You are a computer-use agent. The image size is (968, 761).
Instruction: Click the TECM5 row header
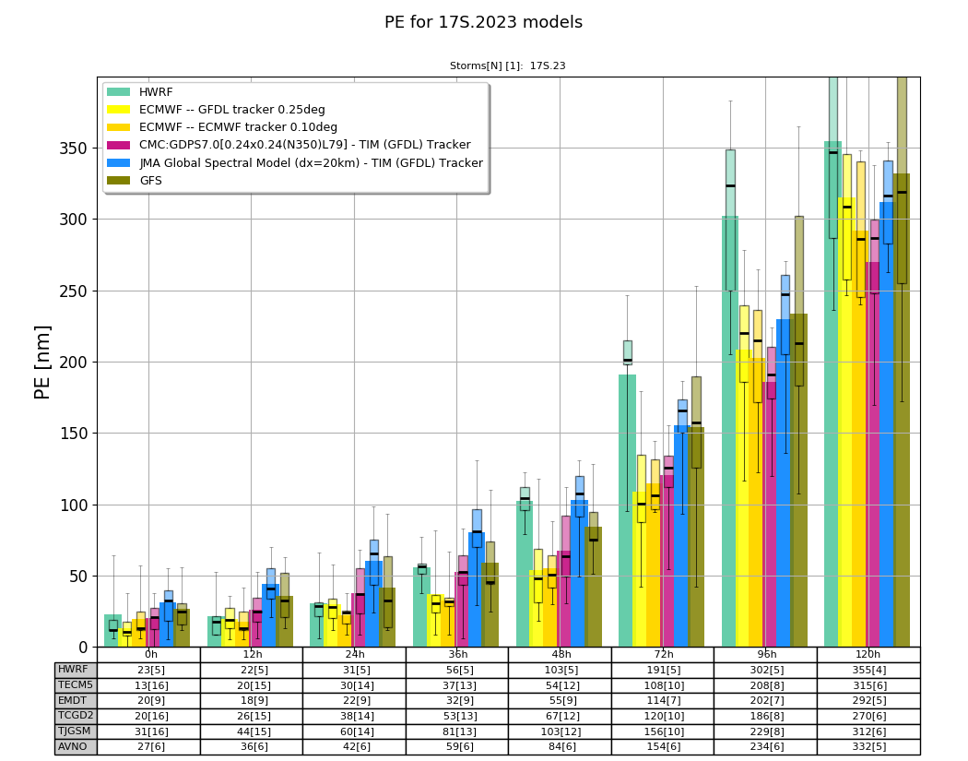coord(76,685)
